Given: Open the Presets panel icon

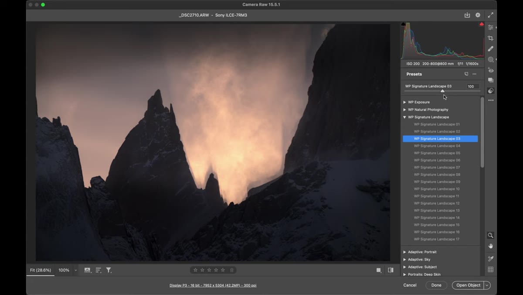Looking at the screenshot, I should coord(491,91).
